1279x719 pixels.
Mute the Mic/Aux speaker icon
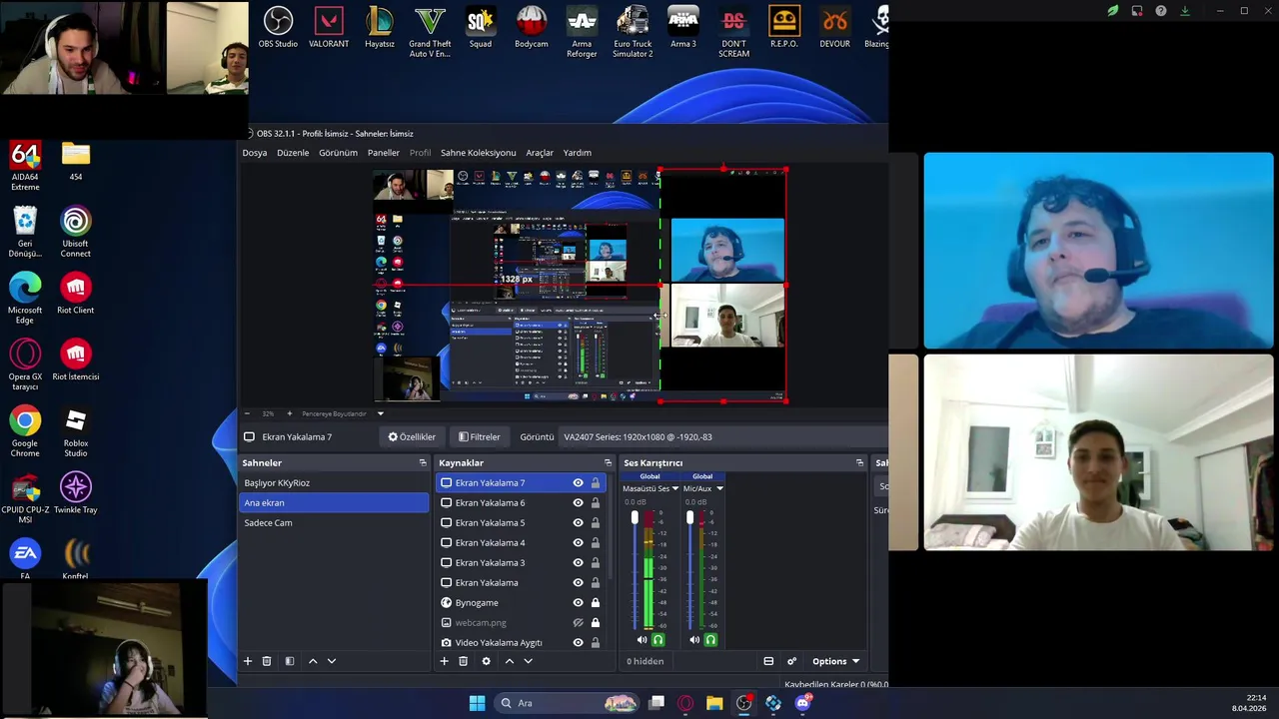[694, 640]
